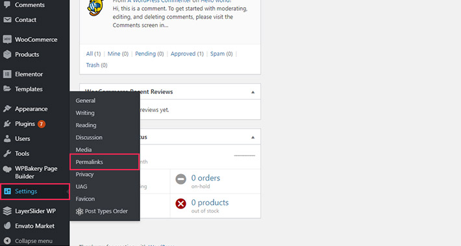This screenshot has width=461, height=246.
Task: Filter comments by Pending link
Action: pos(145,54)
